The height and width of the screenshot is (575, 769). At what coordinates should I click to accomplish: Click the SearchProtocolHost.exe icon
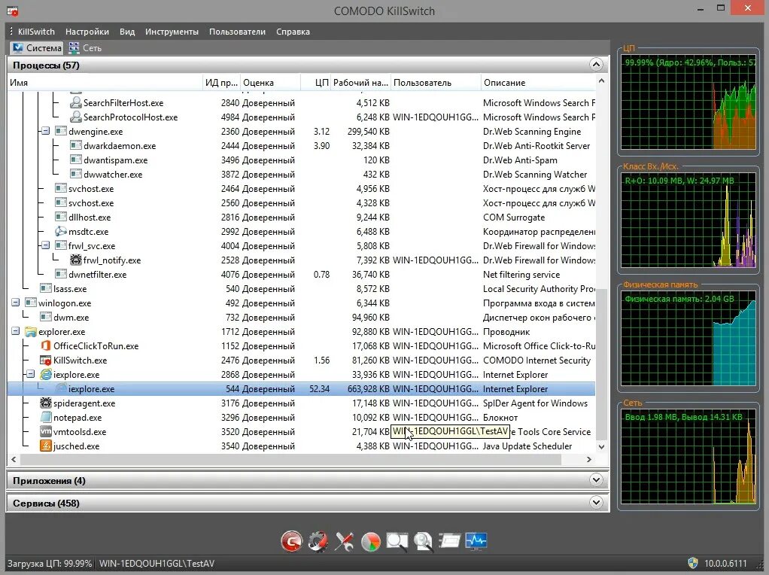coord(75,117)
